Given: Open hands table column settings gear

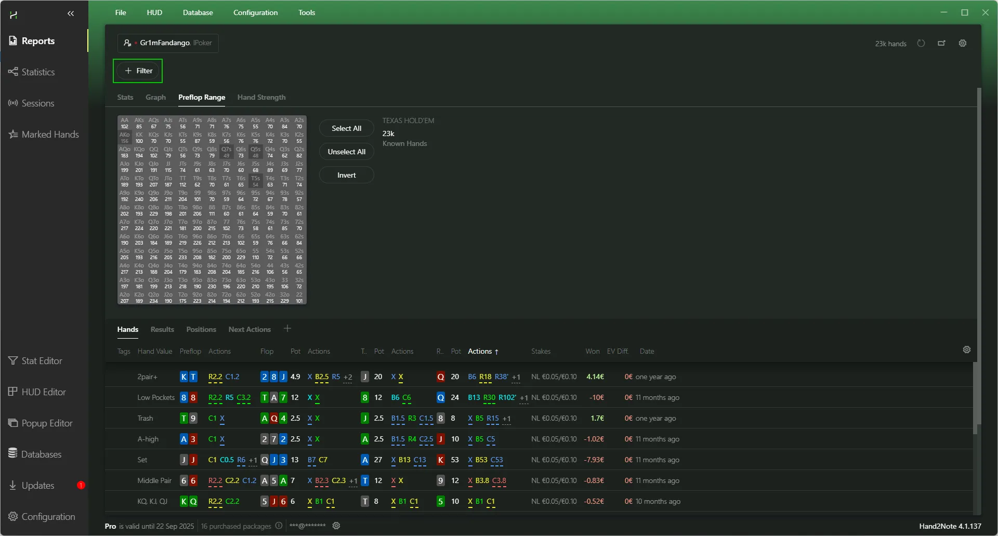Looking at the screenshot, I should 967,350.
